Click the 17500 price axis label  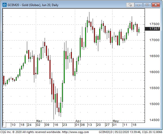point(154,24)
